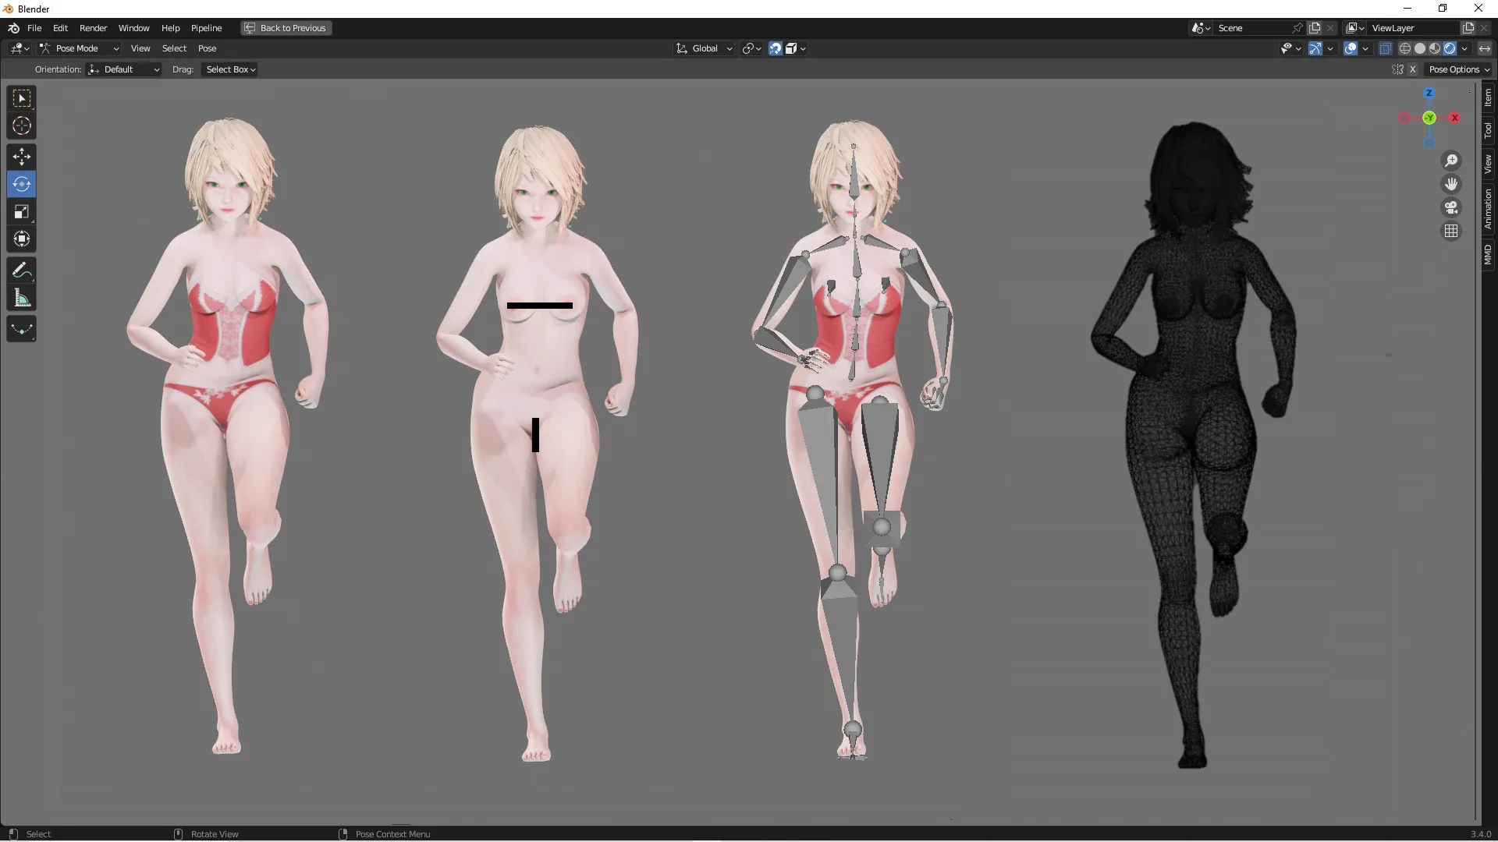Click the Back to Previous button

tap(285, 28)
